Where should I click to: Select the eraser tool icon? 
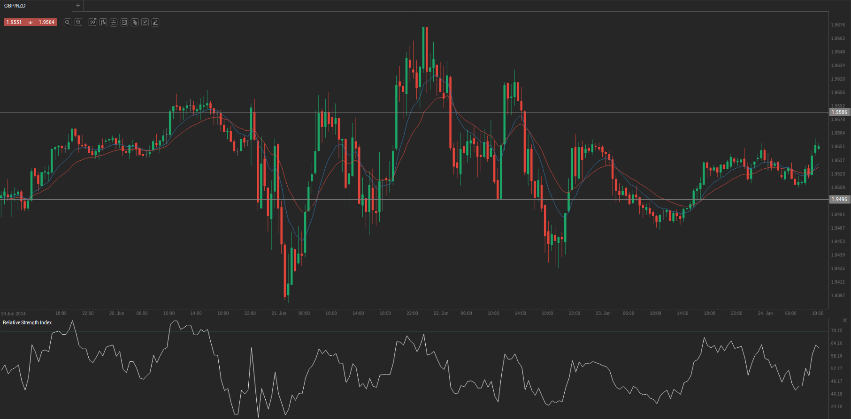point(155,22)
